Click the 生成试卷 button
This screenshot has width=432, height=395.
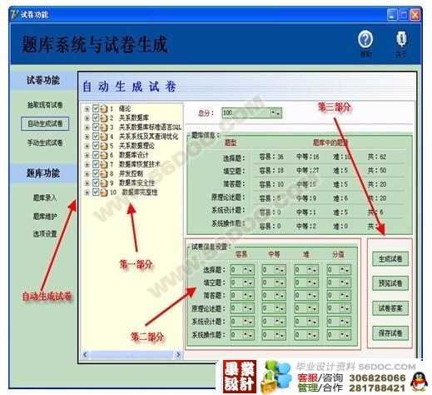[x=390, y=259]
